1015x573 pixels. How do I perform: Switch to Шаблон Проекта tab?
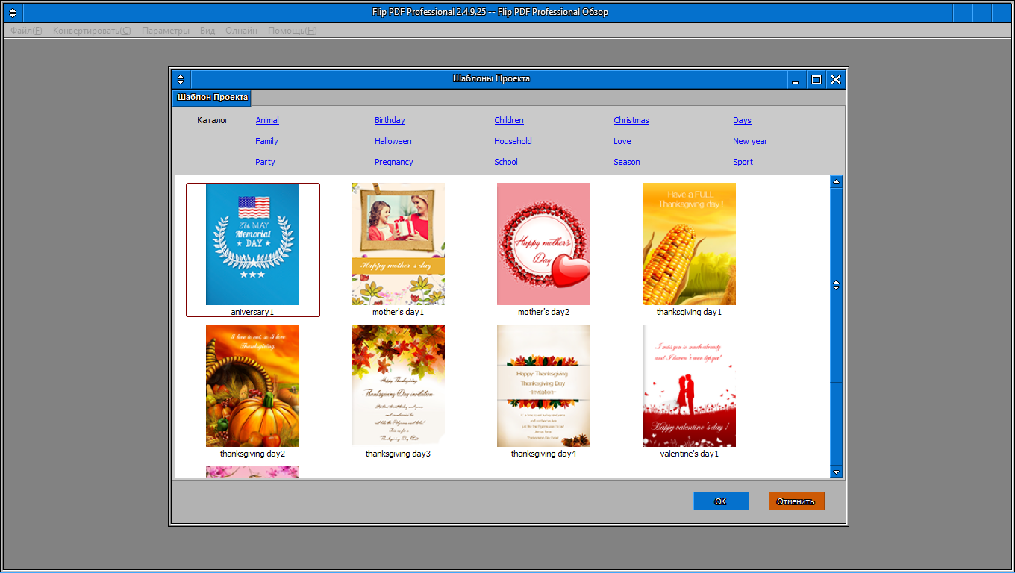tap(212, 98)
